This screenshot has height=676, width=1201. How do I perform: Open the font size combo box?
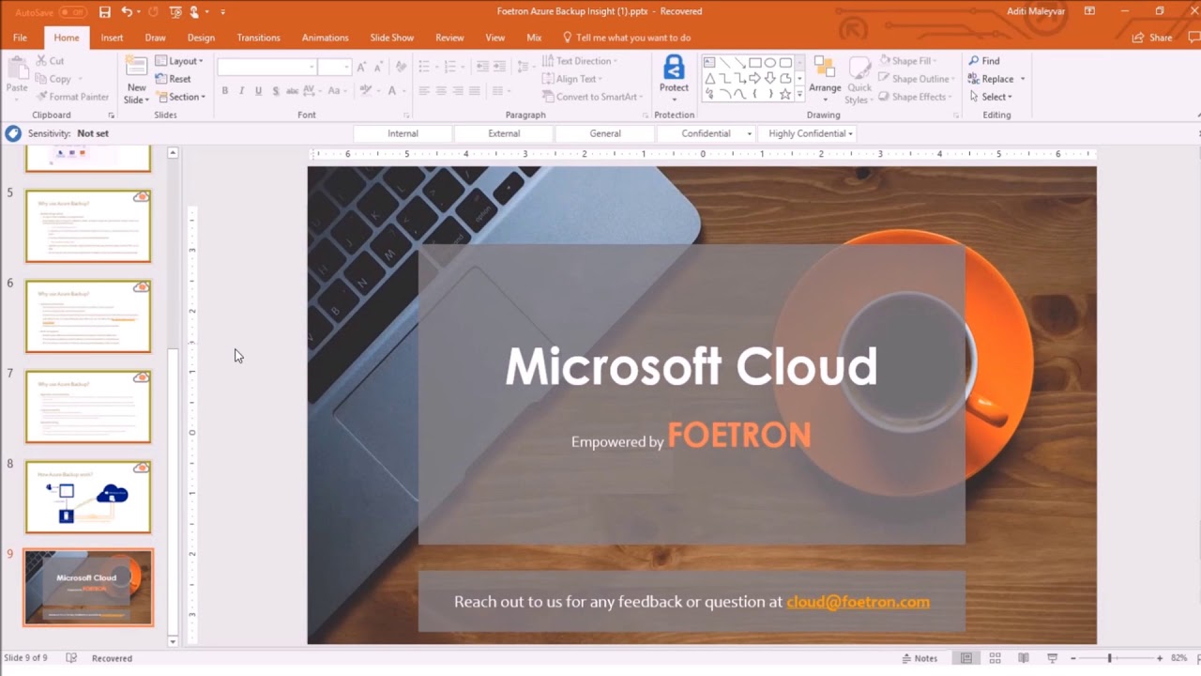click(x=334, y=67)
